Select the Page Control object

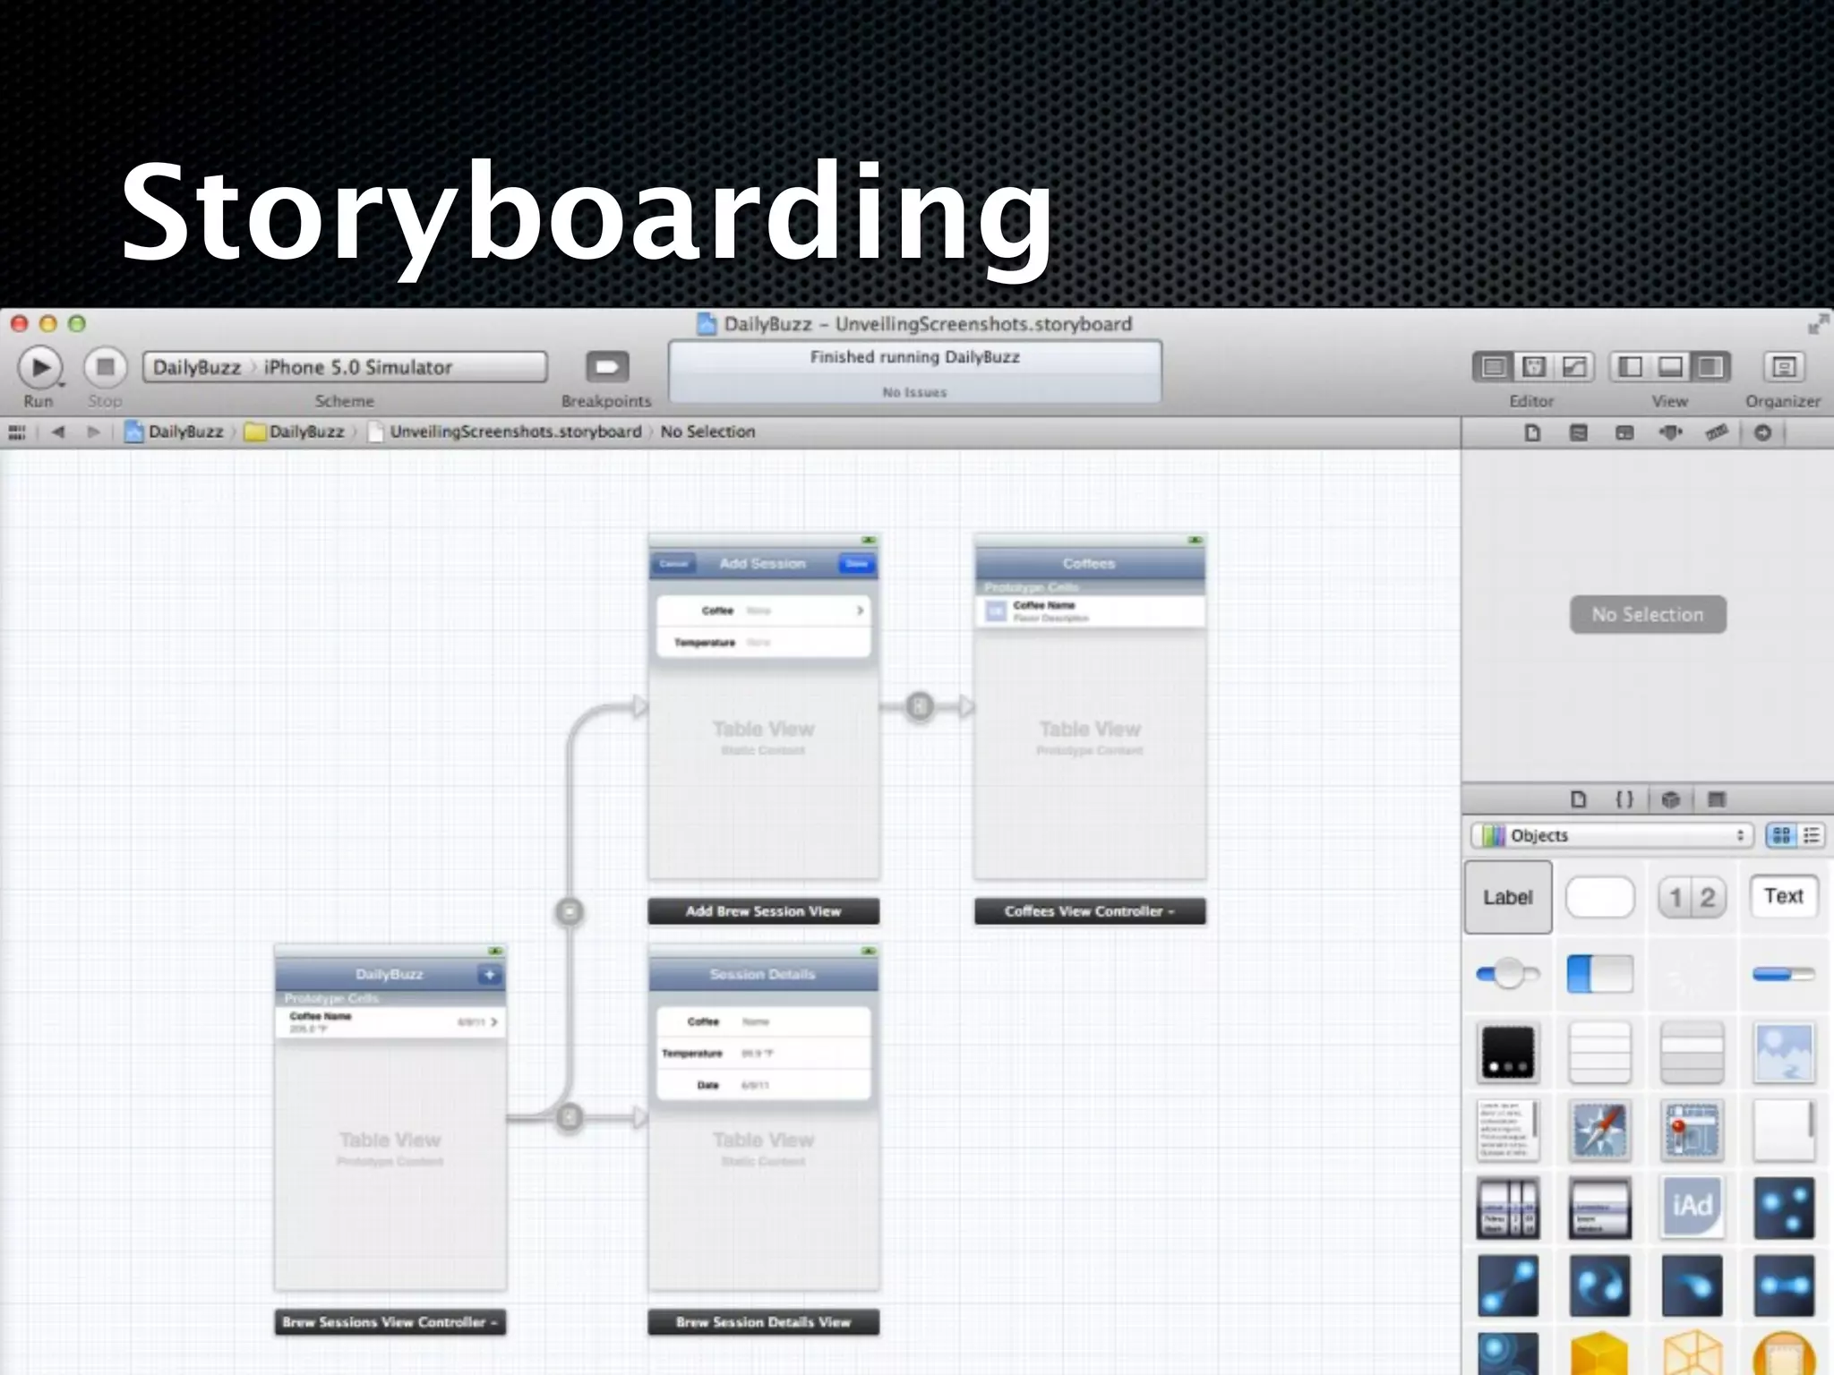[1508, 1052]
